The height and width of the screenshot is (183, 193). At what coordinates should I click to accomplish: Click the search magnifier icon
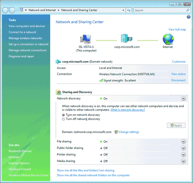tap(188, 10)
